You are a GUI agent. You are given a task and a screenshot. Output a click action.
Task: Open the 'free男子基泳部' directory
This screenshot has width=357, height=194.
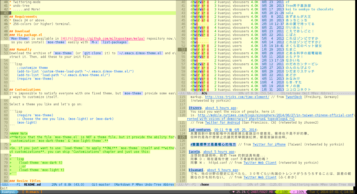pyautogui.click(x=298, y=6)
